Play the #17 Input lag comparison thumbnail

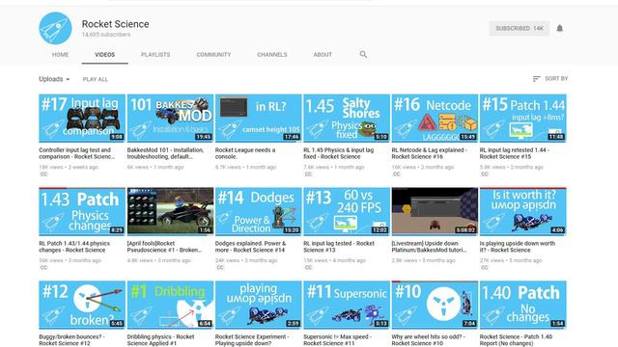82,118
